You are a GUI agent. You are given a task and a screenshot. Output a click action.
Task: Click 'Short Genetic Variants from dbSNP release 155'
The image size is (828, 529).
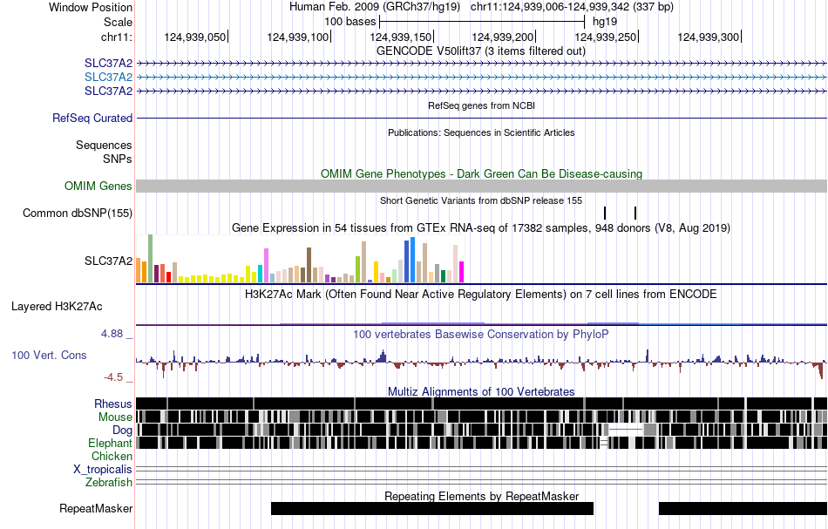tap(481, 200)
